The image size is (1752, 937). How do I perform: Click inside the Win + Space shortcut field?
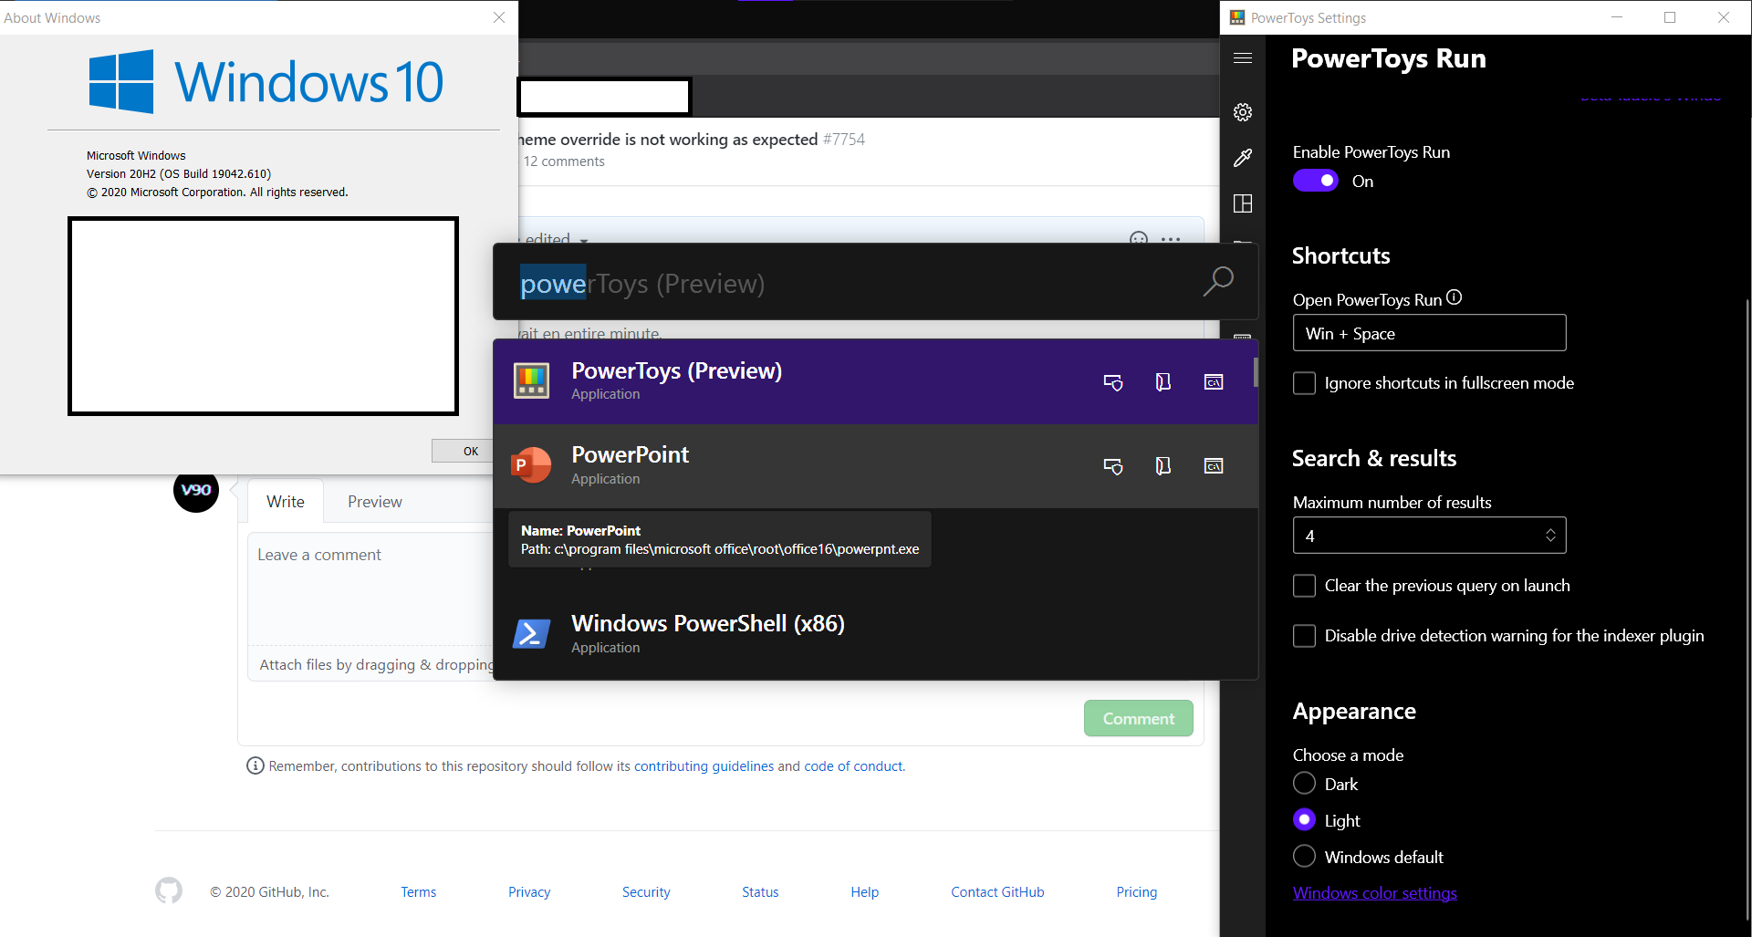coord(1429,332)
